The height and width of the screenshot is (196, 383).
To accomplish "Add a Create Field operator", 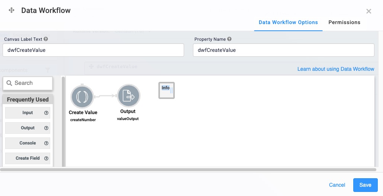I will tap(28, 158).
